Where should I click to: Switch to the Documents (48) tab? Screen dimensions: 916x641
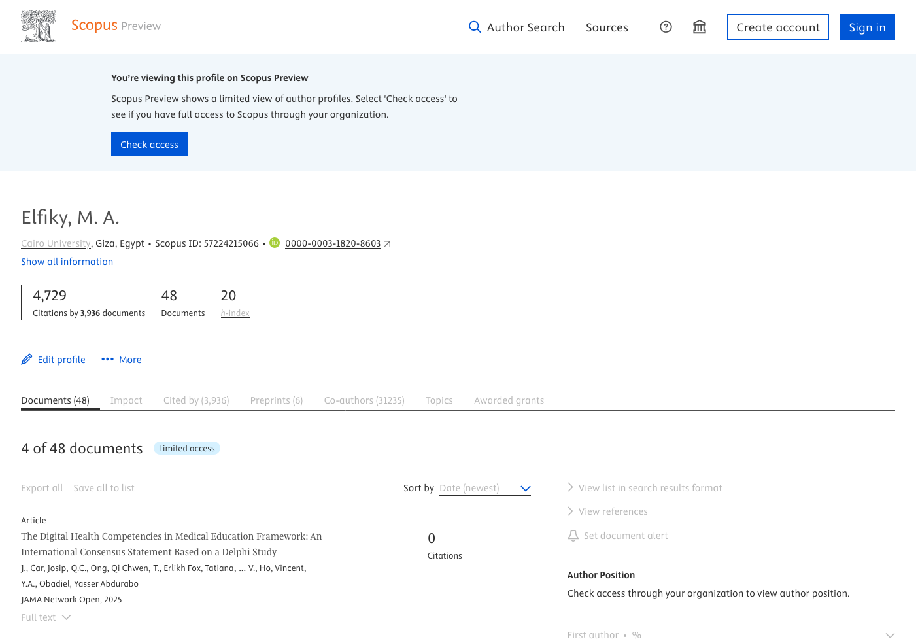pyautogui.click(x=56, y=400)
